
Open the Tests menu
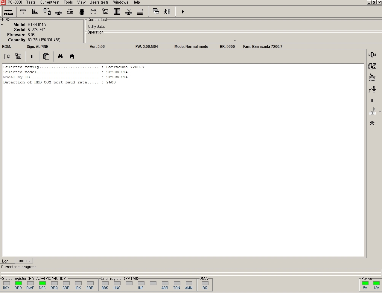pos(31,2)
